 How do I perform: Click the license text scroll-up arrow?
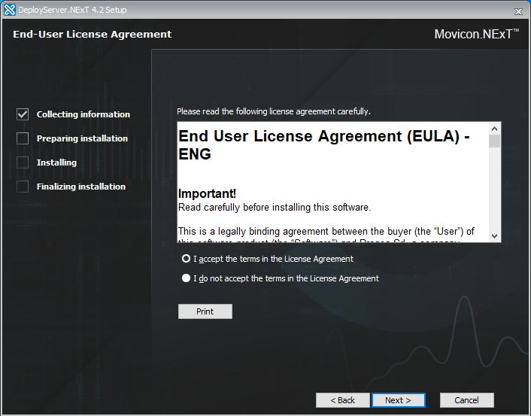coord(494,129)
